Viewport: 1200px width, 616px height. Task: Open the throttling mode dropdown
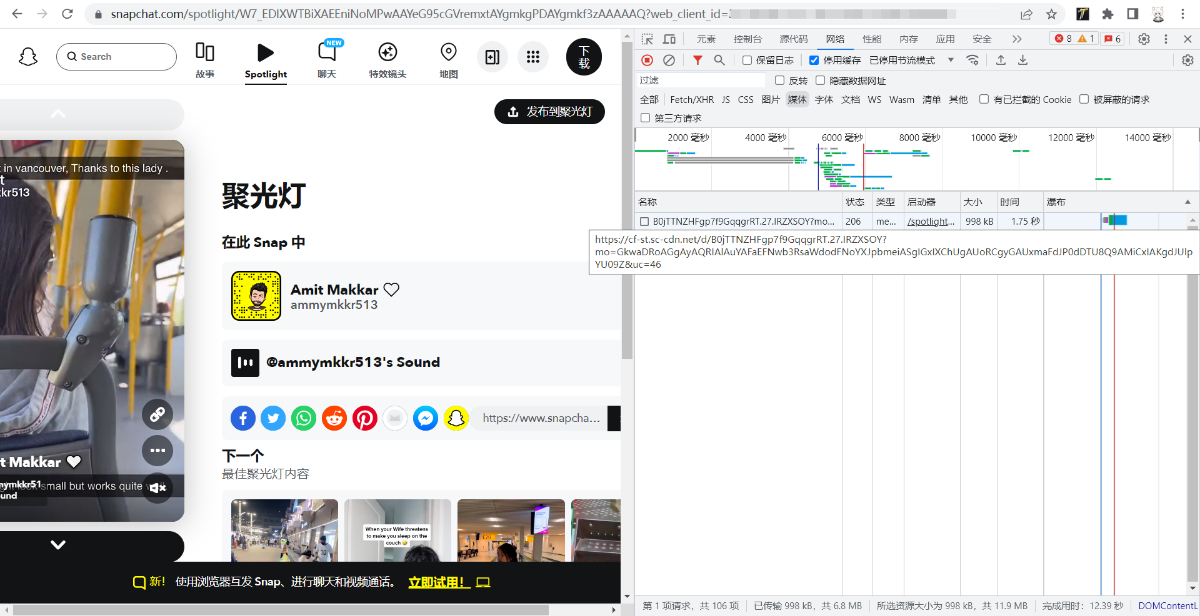912,61
